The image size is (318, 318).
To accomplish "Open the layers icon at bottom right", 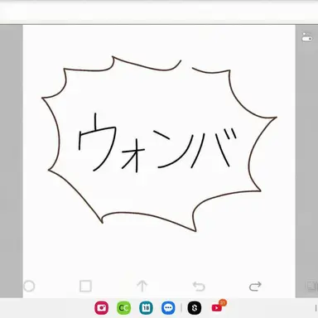I will point(312,286).
